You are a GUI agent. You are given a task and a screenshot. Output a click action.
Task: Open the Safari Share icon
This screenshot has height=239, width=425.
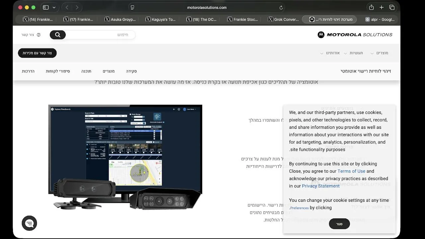click(372, 7)
